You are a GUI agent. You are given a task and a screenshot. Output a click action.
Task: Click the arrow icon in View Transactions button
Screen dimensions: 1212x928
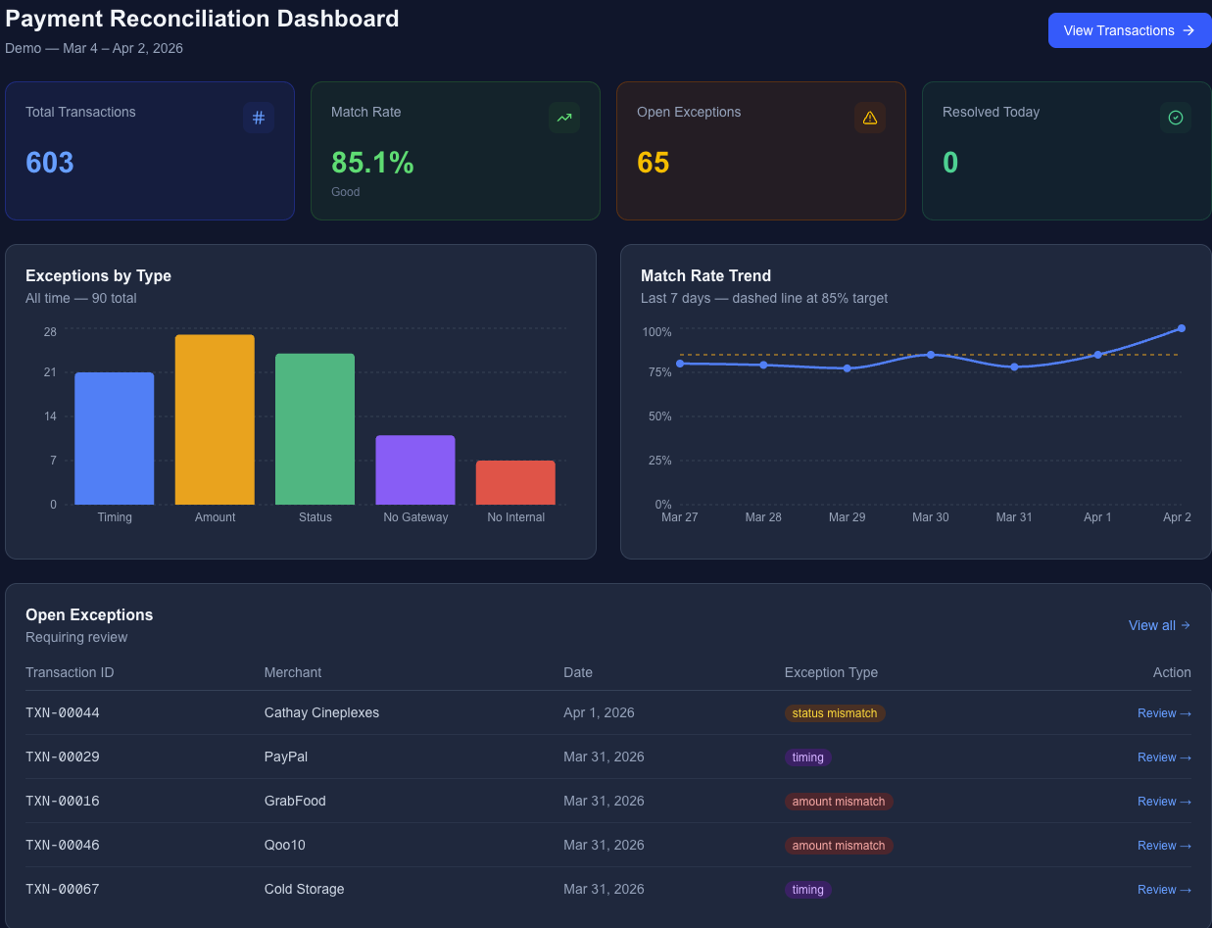coord(1188,30)
